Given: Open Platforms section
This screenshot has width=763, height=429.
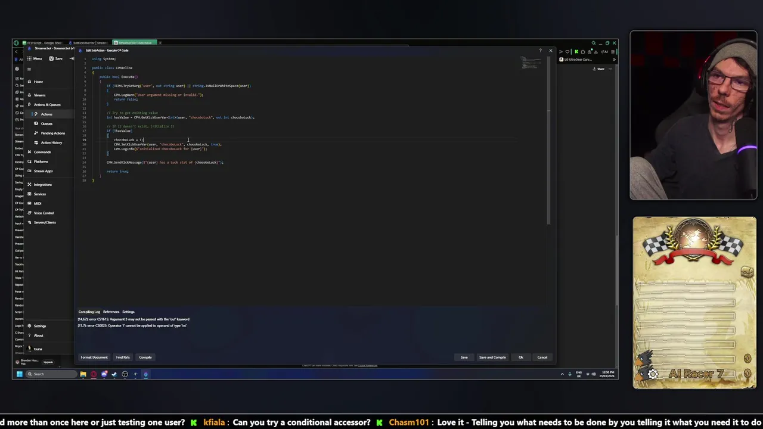Looking at the screenshot, I should coord(41,162).
